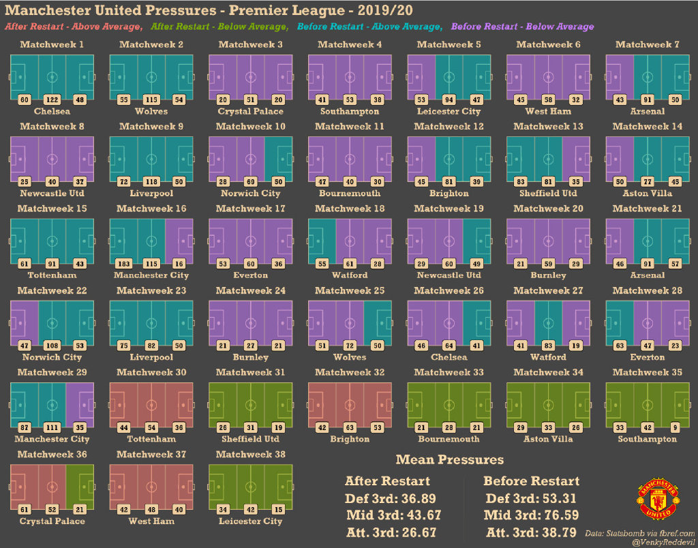Click the 'Matchweek 3' heading
Image resolution: width=698 pixels, height=548 pixels.
point(251,44)
